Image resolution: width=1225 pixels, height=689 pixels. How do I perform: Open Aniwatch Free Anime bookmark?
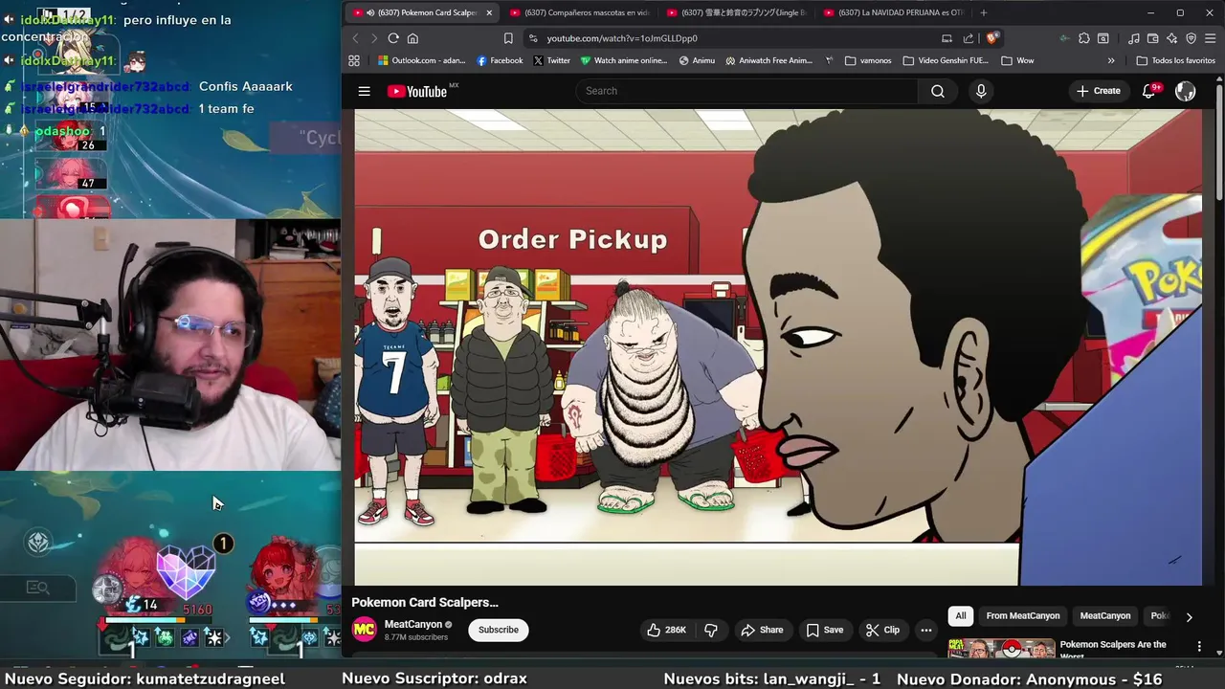pyautogui.click(x=769, y=60)
